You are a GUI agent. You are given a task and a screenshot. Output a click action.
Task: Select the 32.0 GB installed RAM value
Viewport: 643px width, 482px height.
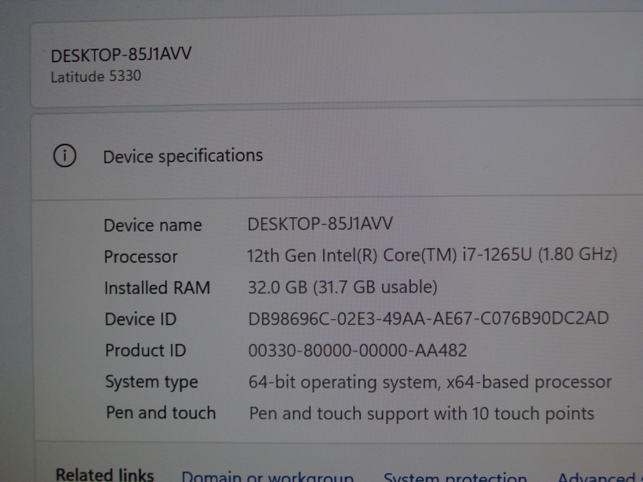[342, 287]
